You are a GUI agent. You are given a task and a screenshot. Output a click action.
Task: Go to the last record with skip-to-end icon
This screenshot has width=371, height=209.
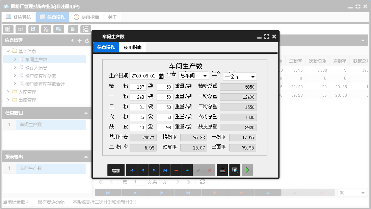coord(165,170)
